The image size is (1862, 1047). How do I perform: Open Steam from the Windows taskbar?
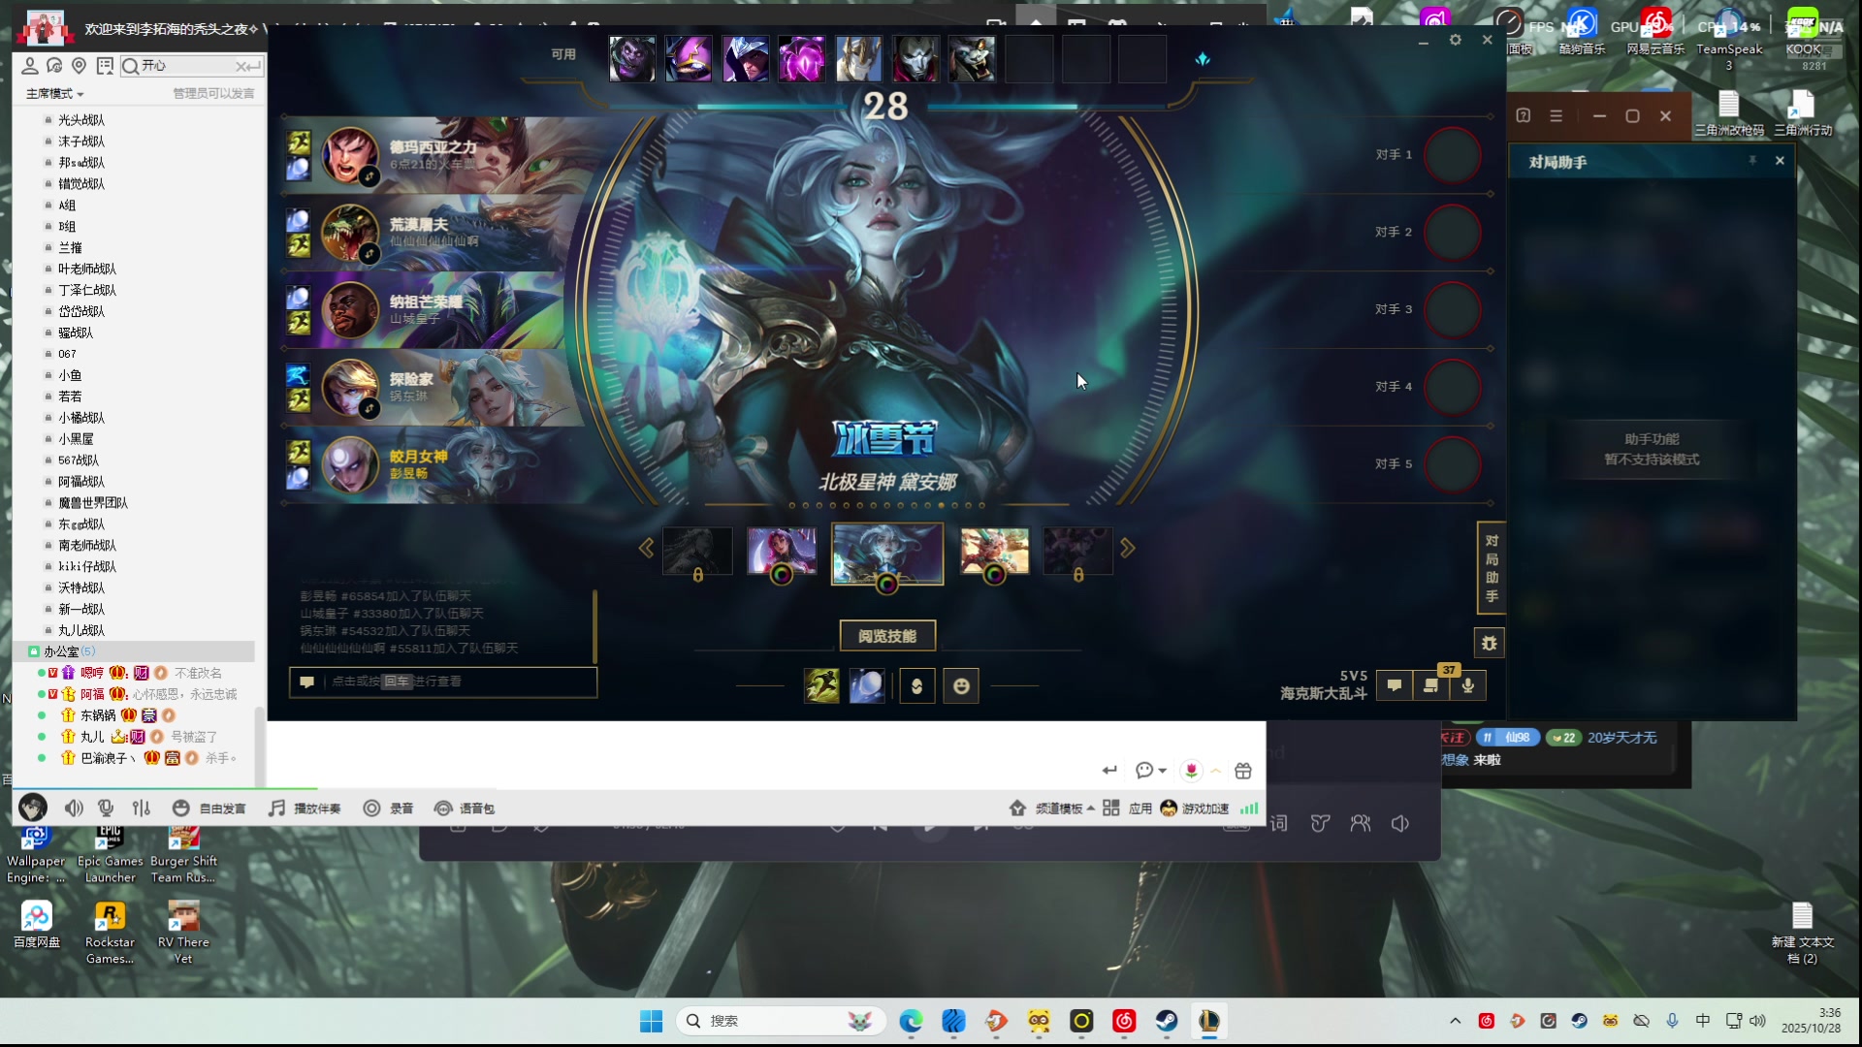1166,1021
